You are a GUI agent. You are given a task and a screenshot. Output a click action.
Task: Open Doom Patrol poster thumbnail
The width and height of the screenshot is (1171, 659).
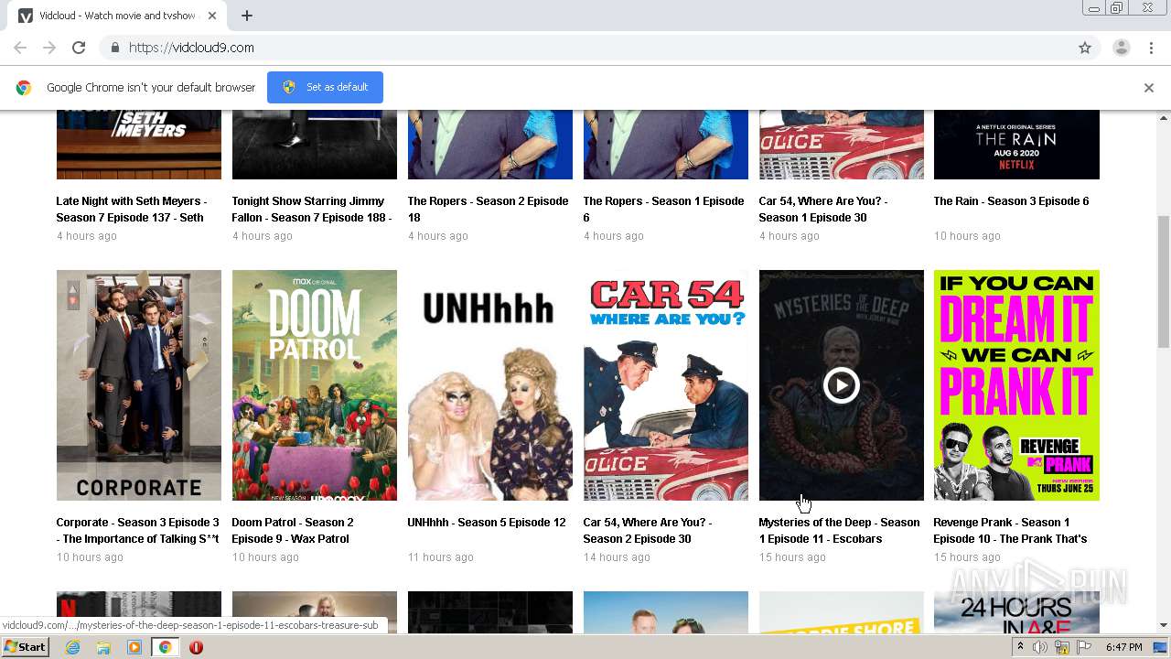tap(315, 385)
